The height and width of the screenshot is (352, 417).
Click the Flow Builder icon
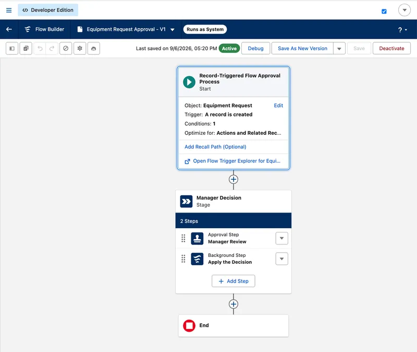coord(28,29)
